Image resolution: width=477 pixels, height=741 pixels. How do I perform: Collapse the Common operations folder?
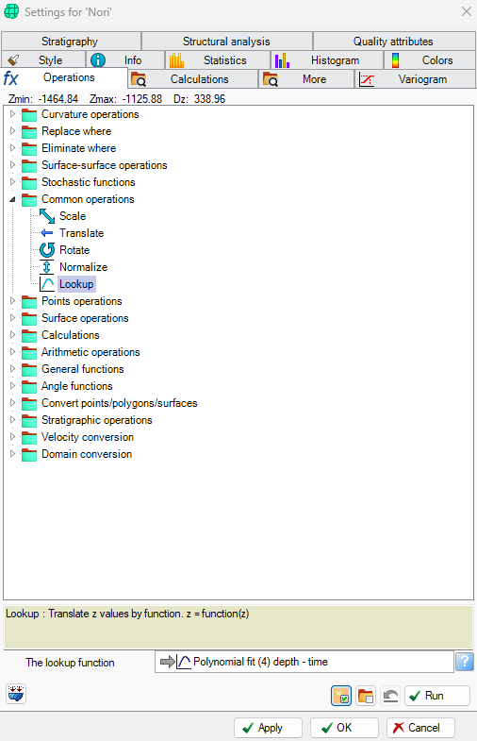[x=13, y=199]
